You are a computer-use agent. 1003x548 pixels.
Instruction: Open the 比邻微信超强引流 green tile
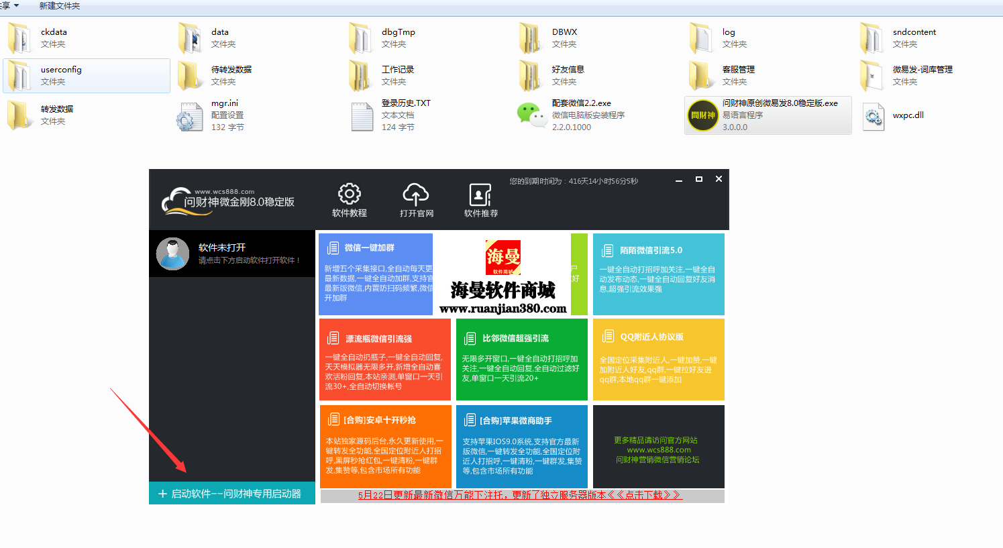coord(522,360)
